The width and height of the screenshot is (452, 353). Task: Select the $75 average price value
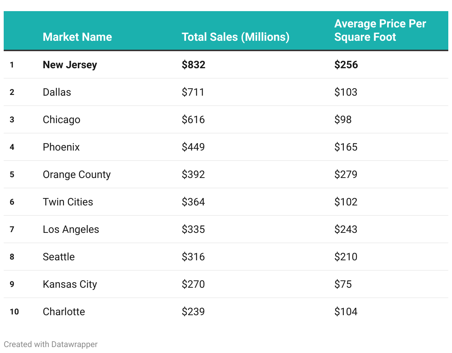pos(343,284)
